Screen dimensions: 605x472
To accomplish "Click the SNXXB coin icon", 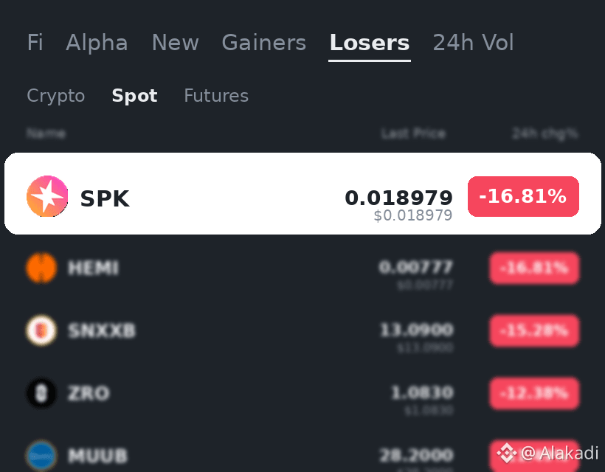I will [x=41, y=330].
